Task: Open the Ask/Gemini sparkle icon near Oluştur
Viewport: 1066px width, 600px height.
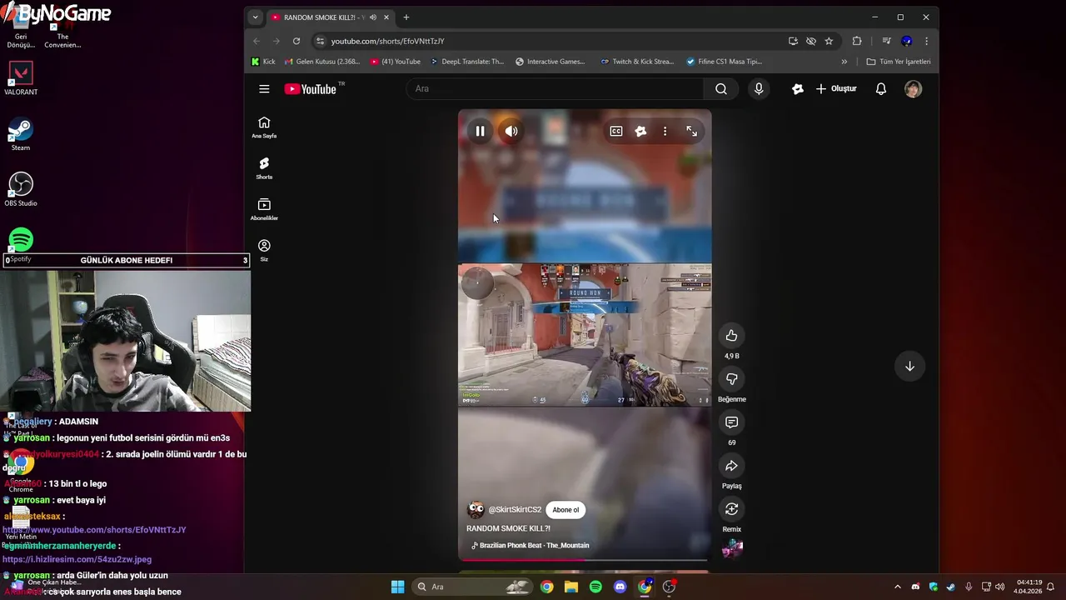Action: point(797,89)
